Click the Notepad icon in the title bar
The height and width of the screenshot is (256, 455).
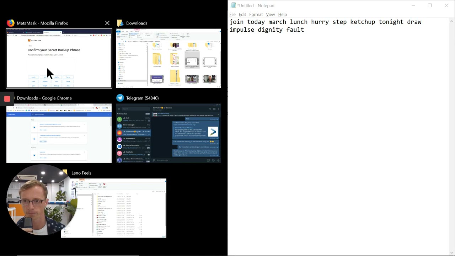(233, 5)
